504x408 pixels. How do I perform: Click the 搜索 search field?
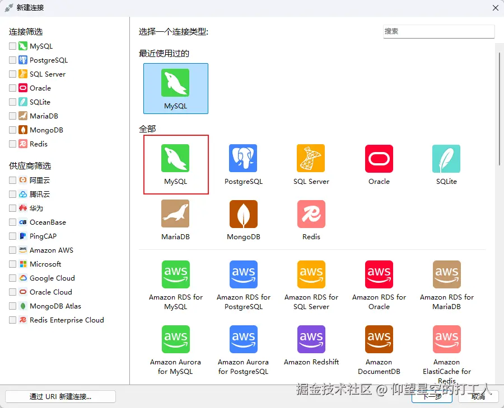(438, 31)
